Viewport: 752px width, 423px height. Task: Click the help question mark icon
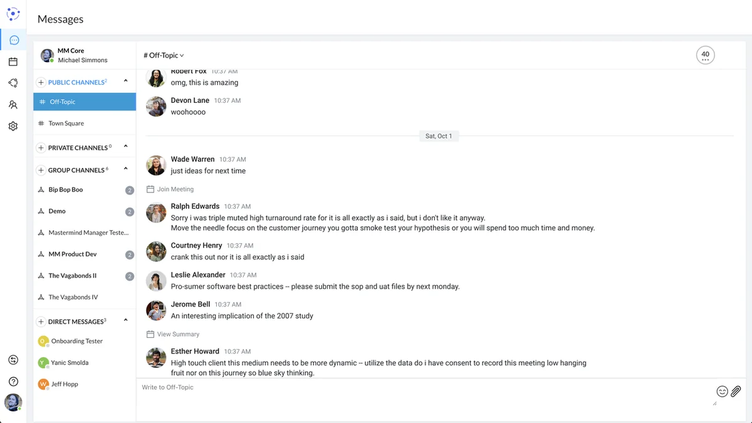pos(13,381)
